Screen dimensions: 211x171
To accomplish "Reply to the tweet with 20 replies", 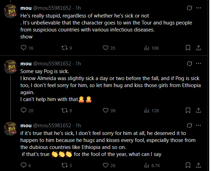I will [x=24, y=111].
